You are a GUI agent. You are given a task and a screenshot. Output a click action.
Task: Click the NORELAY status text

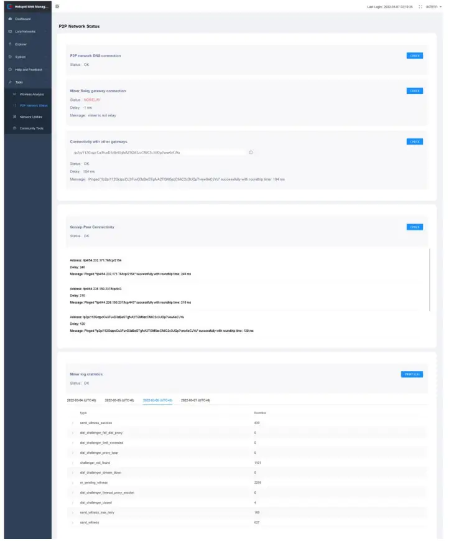tap(91, 100)
